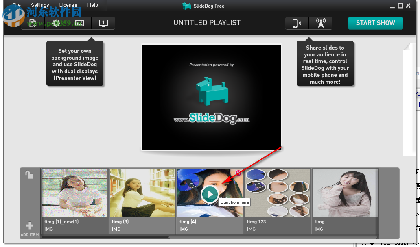Click the UNTITLED PLAYLIST title
Image resolution: width=420 pixels, height=247 pixels.
[x=207, y=23]
